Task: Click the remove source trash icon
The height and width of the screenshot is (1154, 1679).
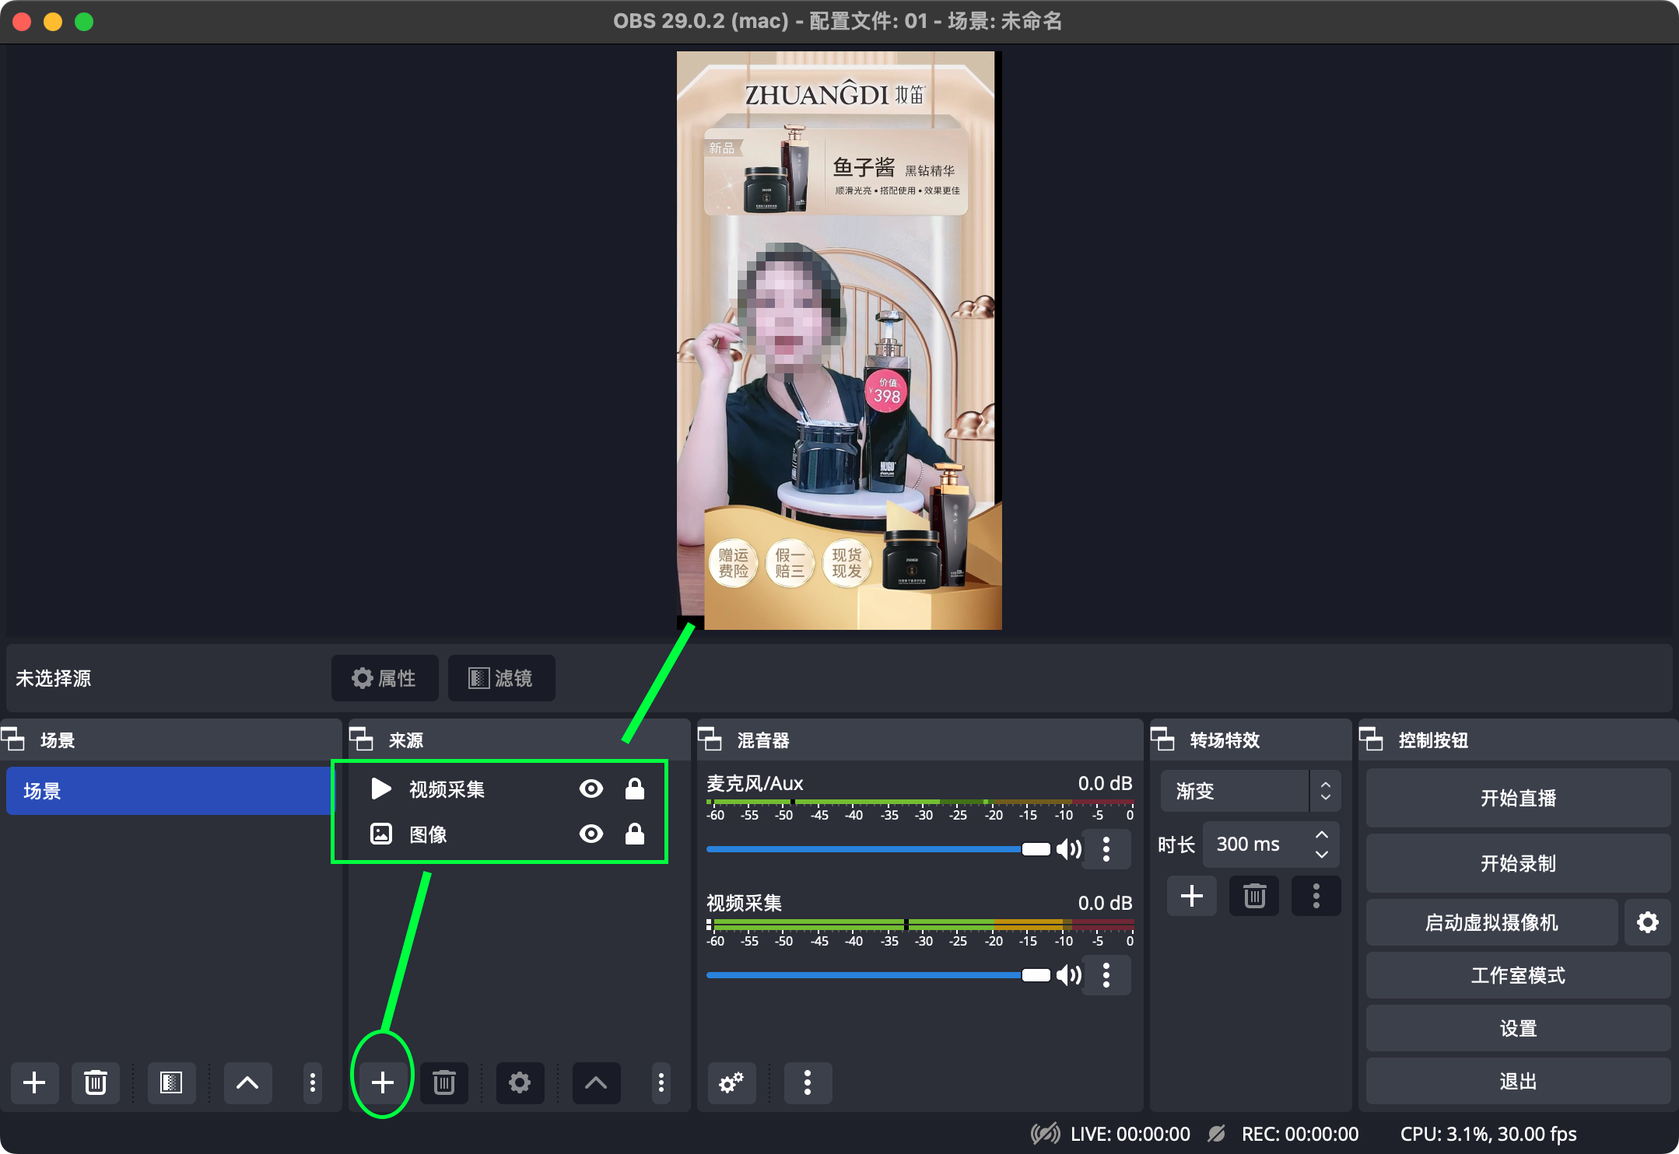Action: click(x=443, y=1082)
